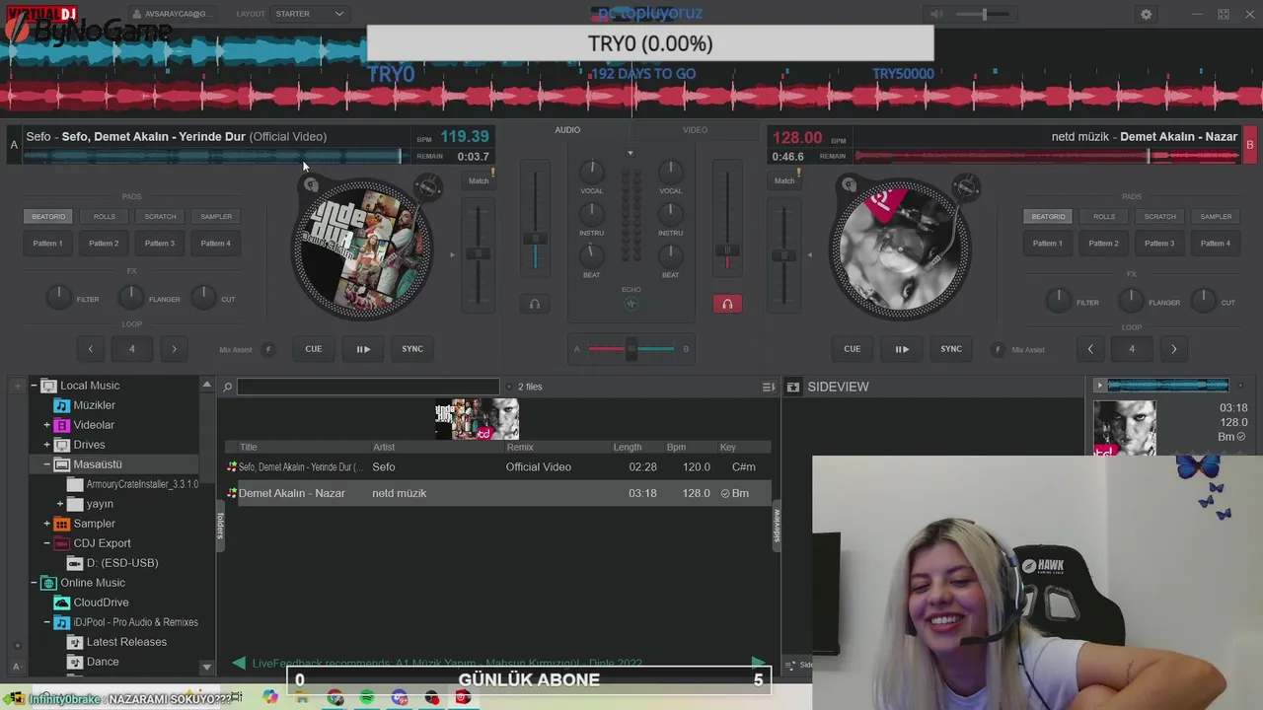Open the settings gear icon
1263x710 pixels.
click(x=1146, y=14)
